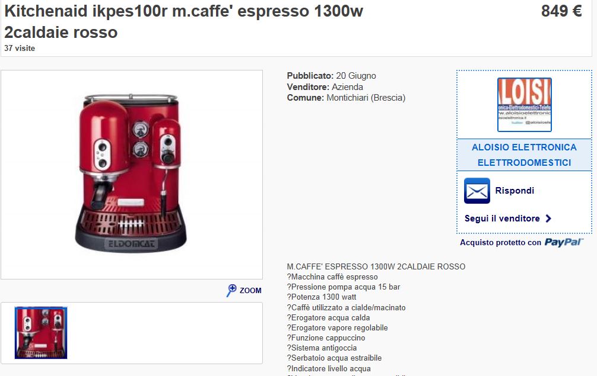
Task: Select the red espresso machine thumbnail
Action: 41,333
